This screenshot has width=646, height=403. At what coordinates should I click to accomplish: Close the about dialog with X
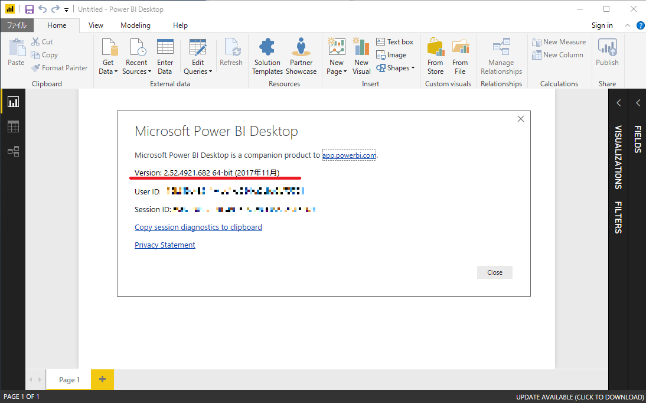tap(521, 119)
